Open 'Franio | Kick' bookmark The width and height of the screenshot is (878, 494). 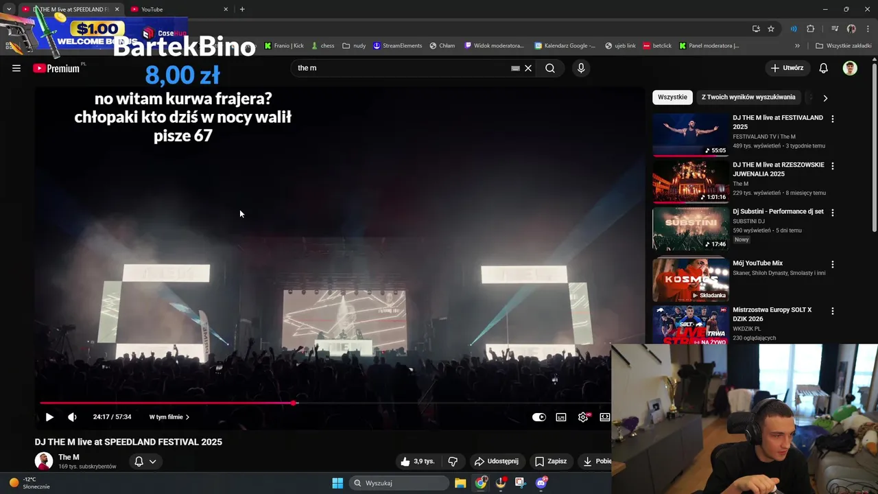(x=284, y=46)
